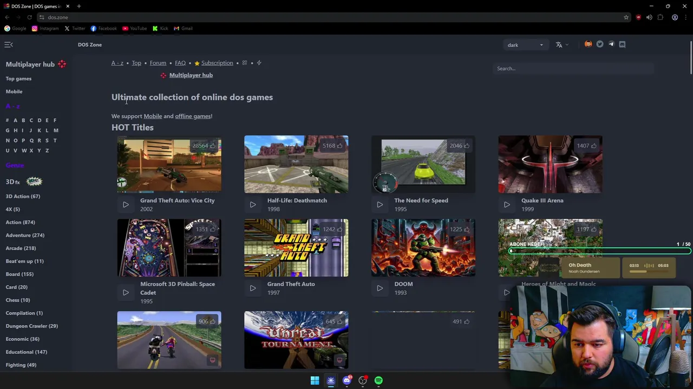The image size is (693, 389).
Task: Open the tab audio speaker icon
Action: (x=649, y=17)
